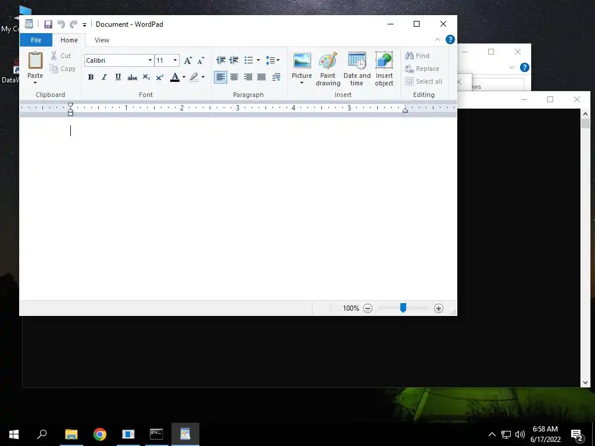Viewport: 595px width, 446px height.
Task: Toggle Underline formatting
Action: 118,77
